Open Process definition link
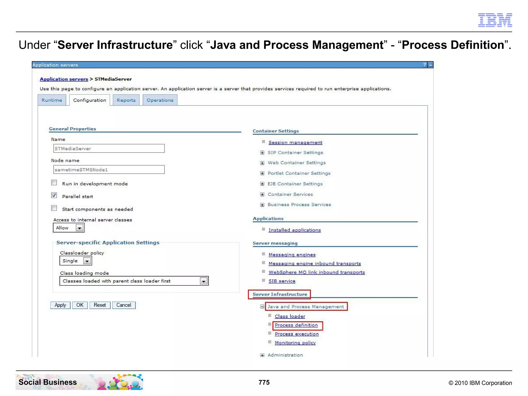The image size is (528, 396). (x=296, y=325)
